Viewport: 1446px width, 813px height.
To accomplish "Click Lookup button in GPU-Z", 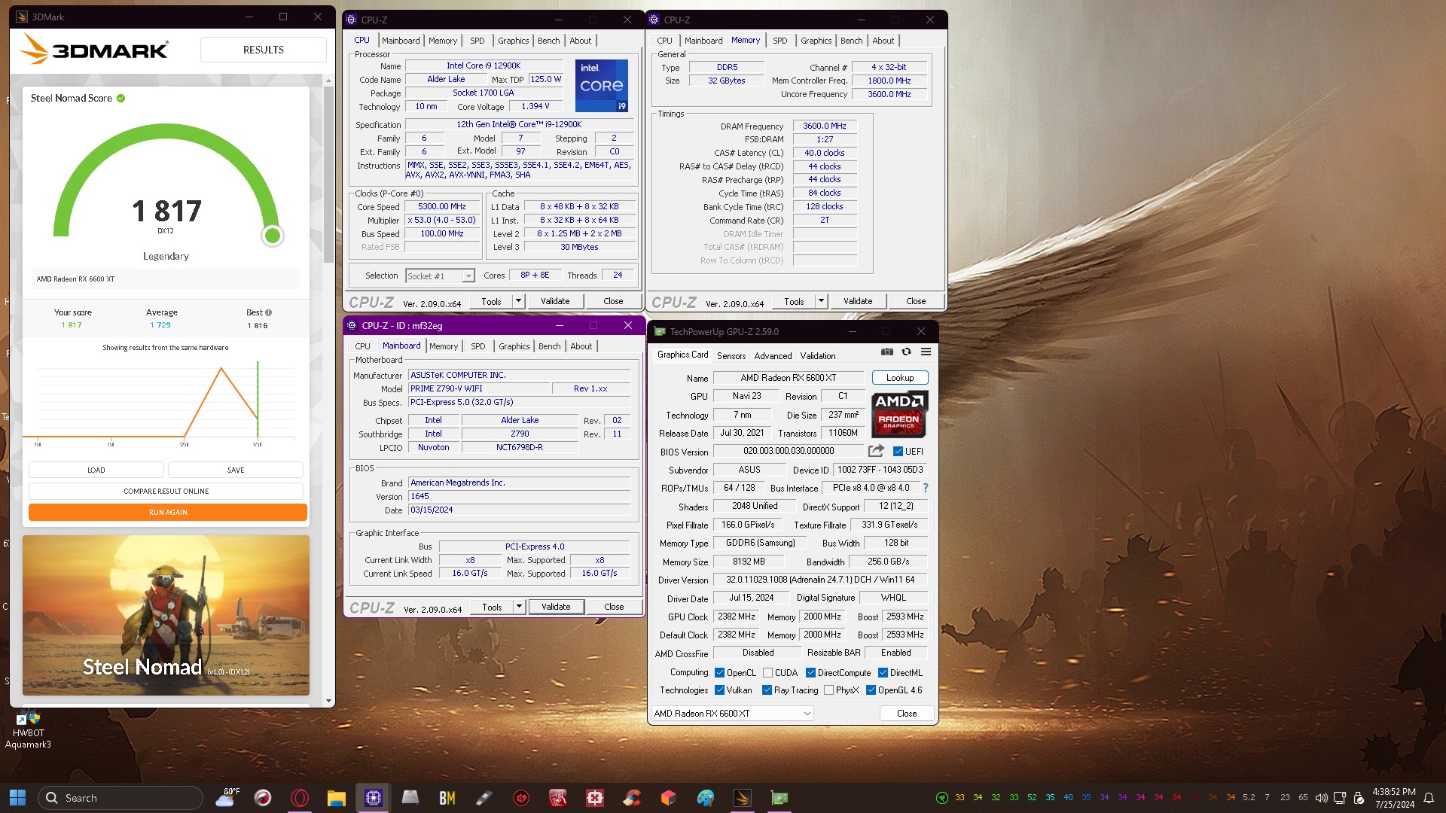I will click(x=900, y=378).
